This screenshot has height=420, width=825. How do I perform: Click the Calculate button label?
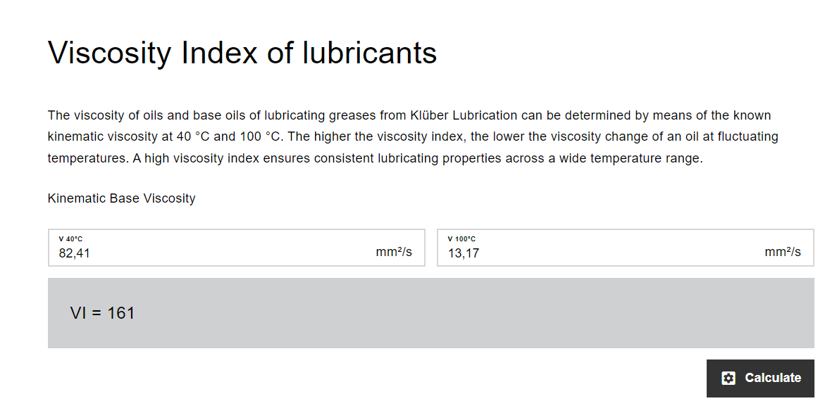tap(773, 378)
